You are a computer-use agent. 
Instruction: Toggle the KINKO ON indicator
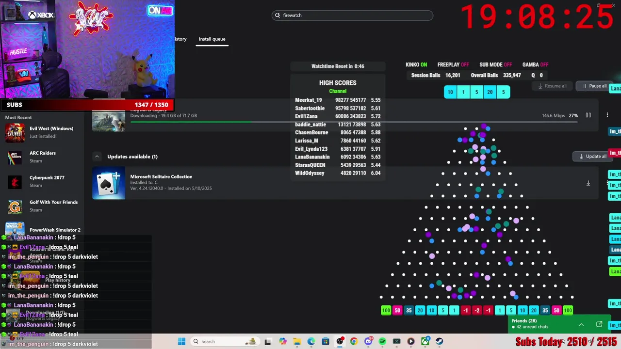[416, 64]
